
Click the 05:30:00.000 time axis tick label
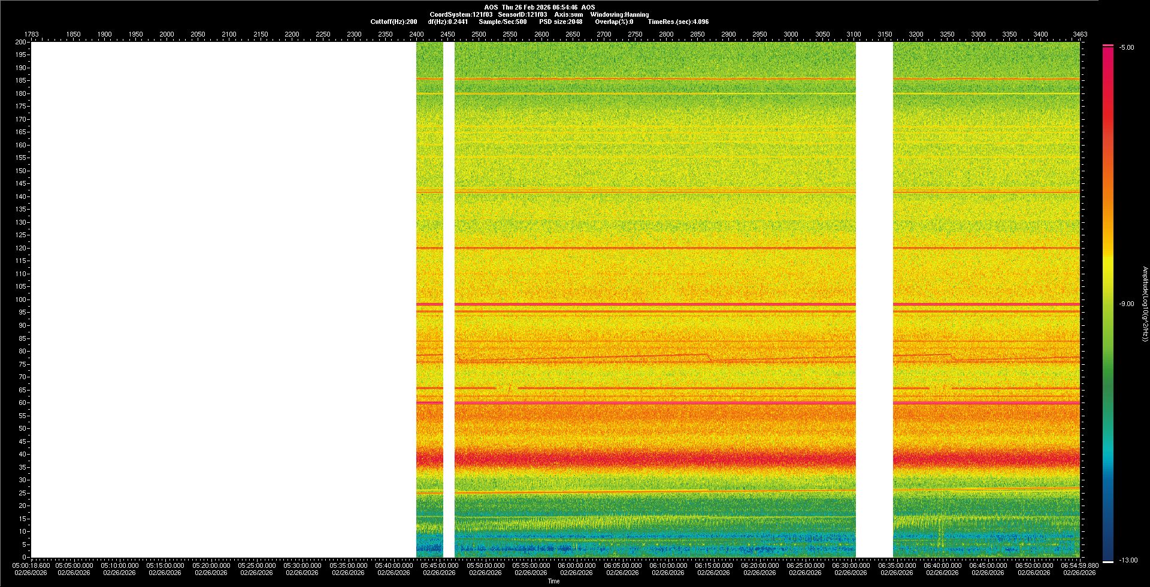[x=302, y=565]
